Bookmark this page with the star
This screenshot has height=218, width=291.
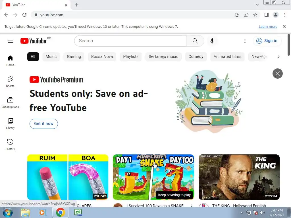click(x=255, y=15)
